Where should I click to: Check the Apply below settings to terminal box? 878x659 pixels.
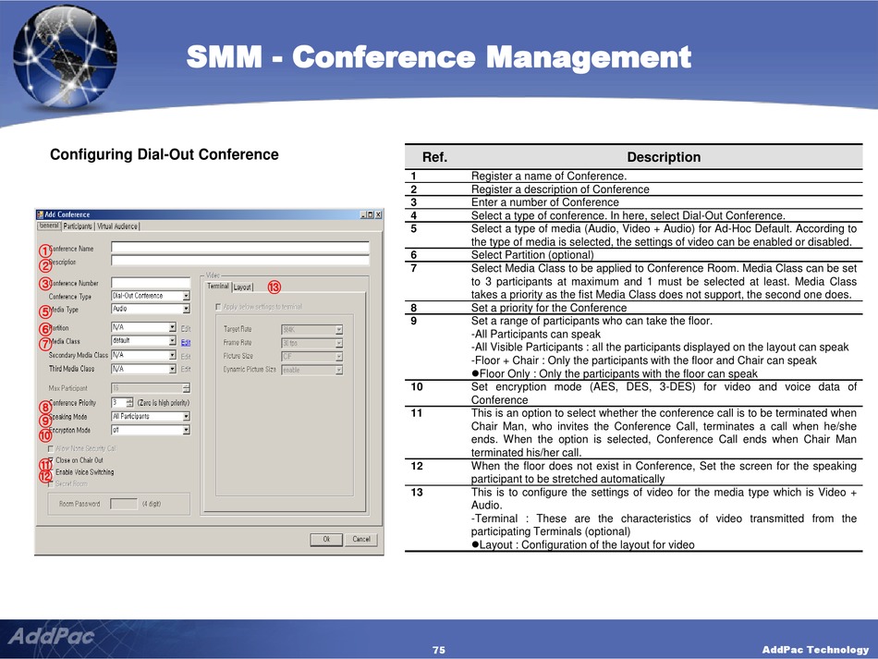218,307
